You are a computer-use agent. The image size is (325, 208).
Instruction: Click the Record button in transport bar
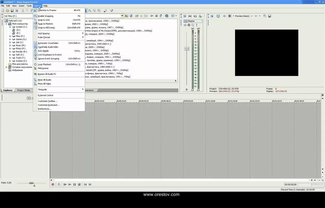coord(53,184)
